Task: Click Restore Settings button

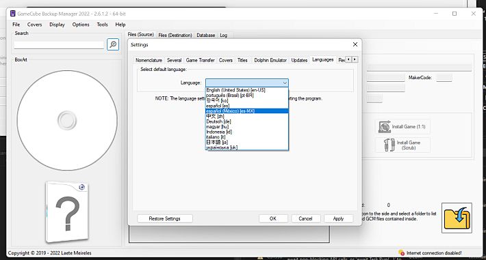Action: (164, 218)
